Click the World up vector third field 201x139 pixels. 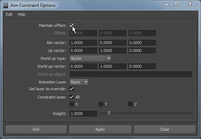tap(142, 66)
